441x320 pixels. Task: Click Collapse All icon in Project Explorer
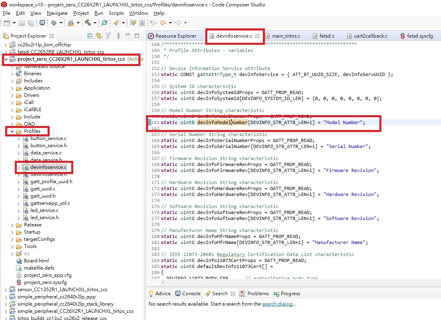tap(90, 36)
